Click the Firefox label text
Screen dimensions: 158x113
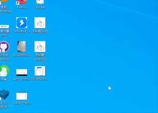click(x=22, y=7)
